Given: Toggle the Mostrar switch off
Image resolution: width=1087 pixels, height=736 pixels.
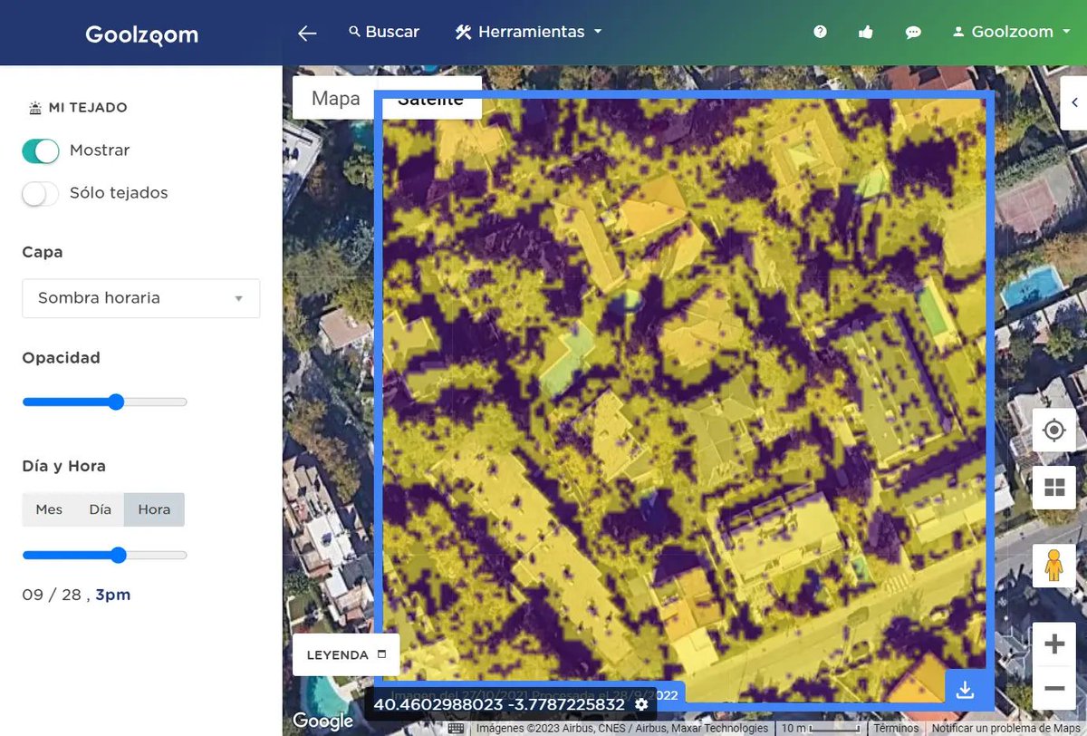Looking at the screenshot, I should tap(41, 150).
